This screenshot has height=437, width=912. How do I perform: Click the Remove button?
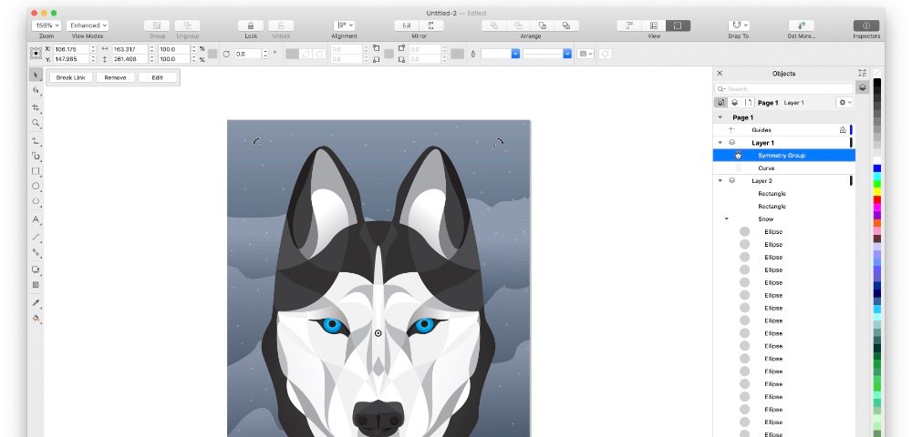[x=115, y=77]
